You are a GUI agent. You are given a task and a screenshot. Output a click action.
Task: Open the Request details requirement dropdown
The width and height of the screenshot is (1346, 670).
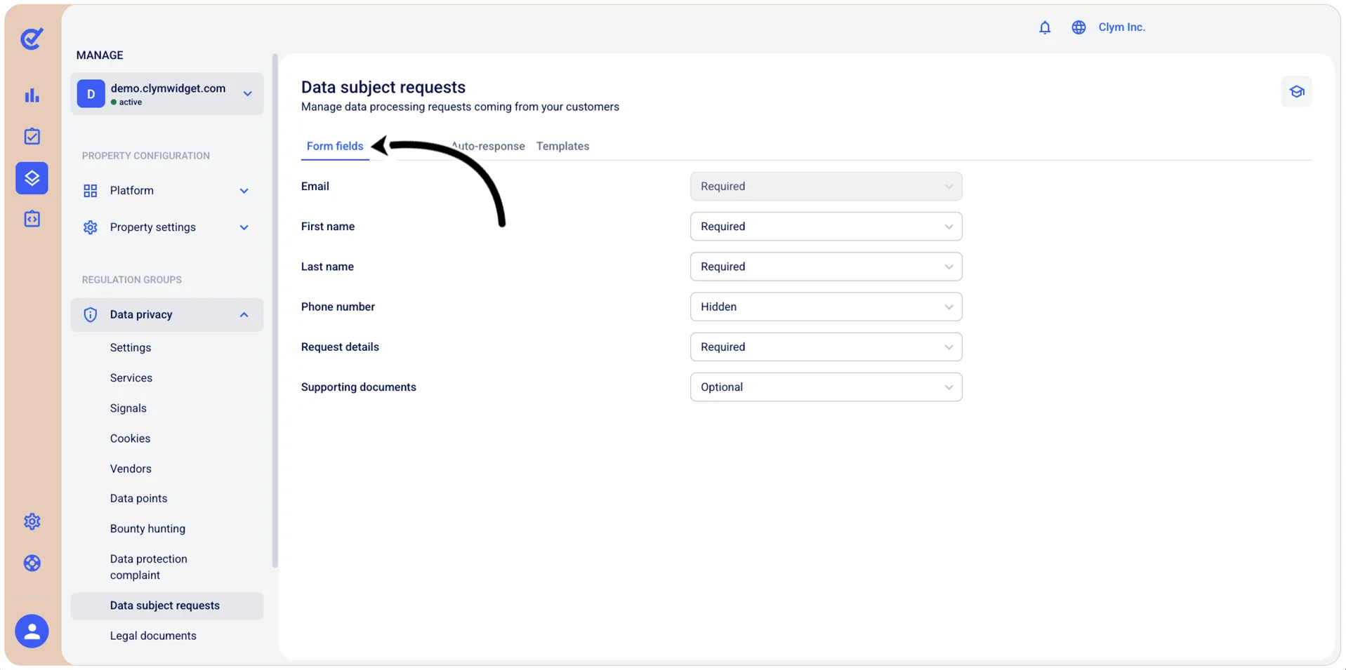[x=826, y=347]
